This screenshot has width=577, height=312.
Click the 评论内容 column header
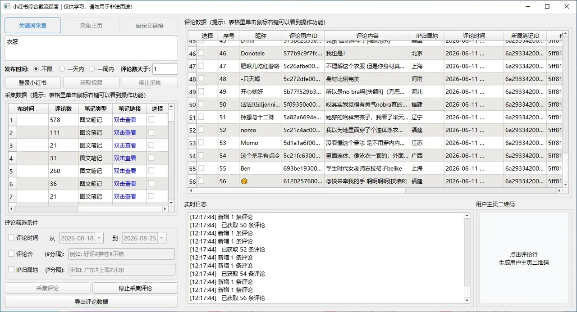pyautogui.click(x=367, y=36)
